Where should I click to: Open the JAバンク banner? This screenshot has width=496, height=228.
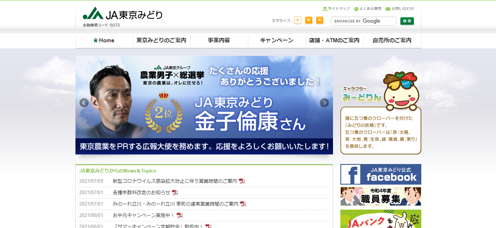tap(381, 219)
